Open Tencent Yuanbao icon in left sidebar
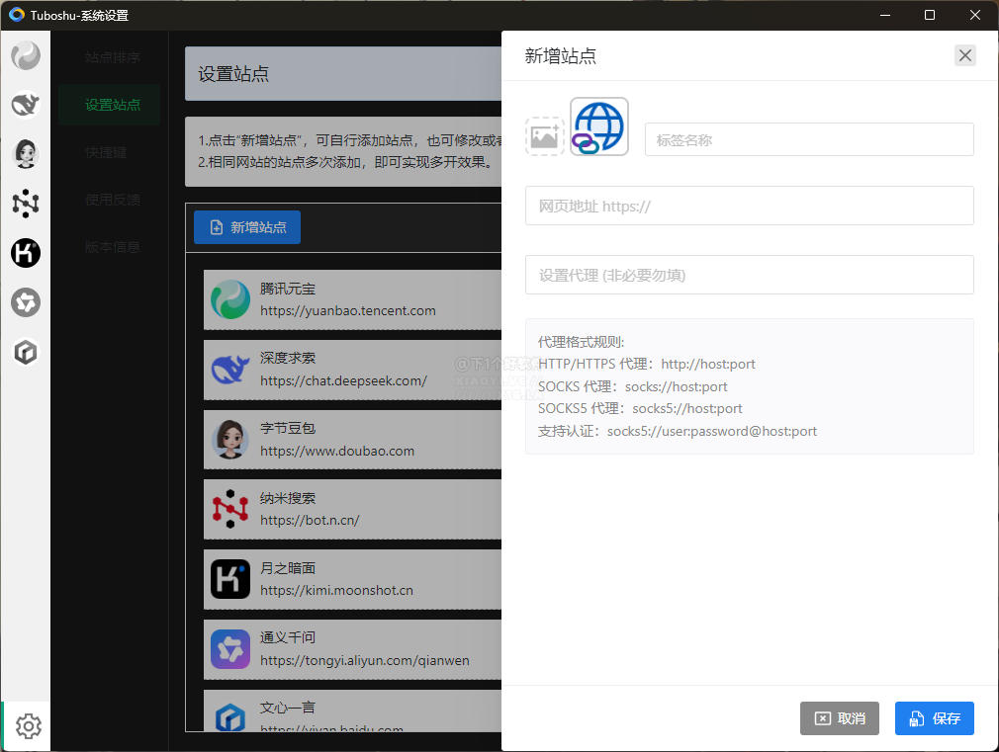 pyautogui.click(x=26, y=56)
